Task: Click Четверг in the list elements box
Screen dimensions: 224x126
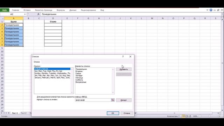Action: click(x=79, y=76)
